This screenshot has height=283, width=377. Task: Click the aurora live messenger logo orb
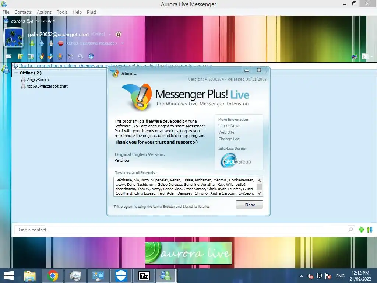pos(6,21)
